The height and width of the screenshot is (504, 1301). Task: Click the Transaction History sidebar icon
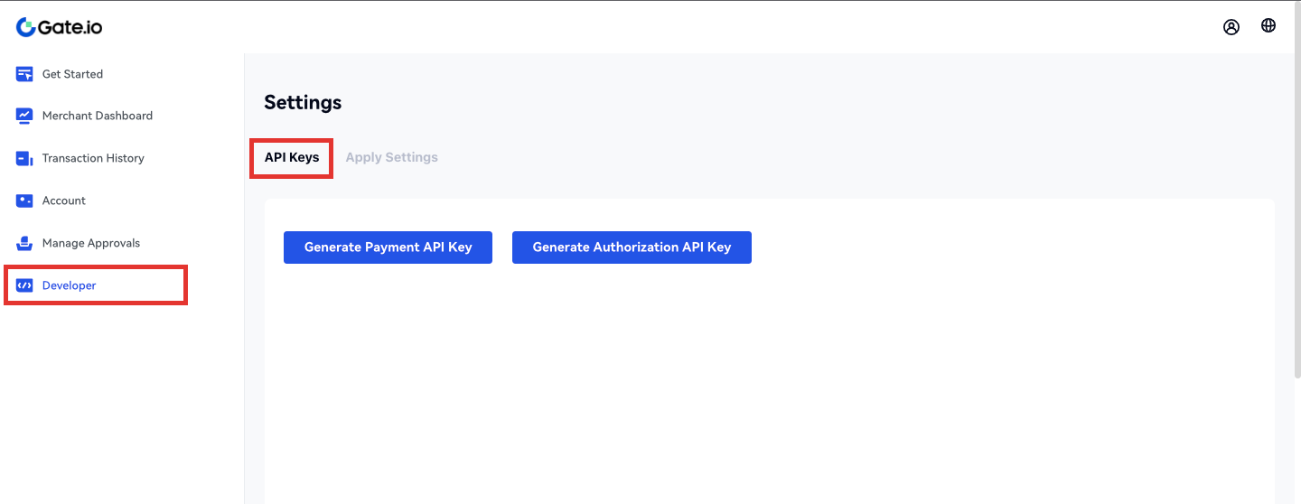(x=24, y=158)
